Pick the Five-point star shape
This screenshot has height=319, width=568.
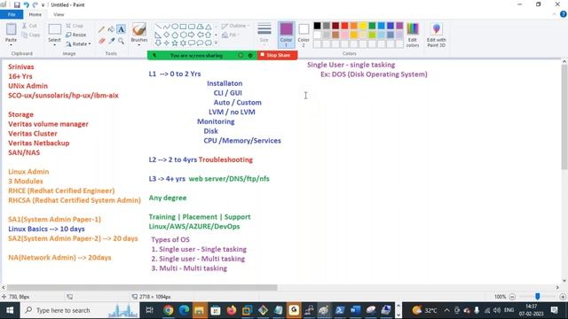tap(175, 43)
